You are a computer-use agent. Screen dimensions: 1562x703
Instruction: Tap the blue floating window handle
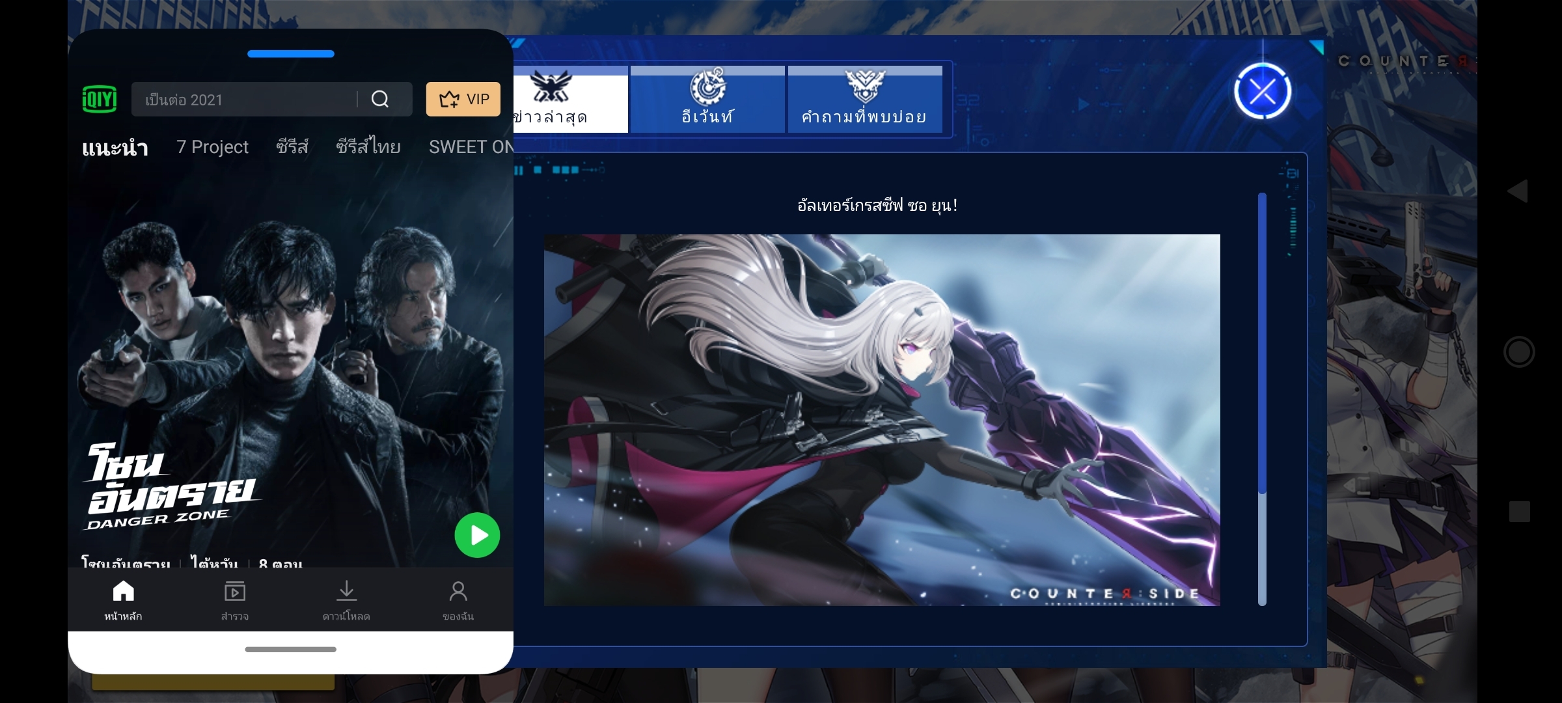coord(291,54)
